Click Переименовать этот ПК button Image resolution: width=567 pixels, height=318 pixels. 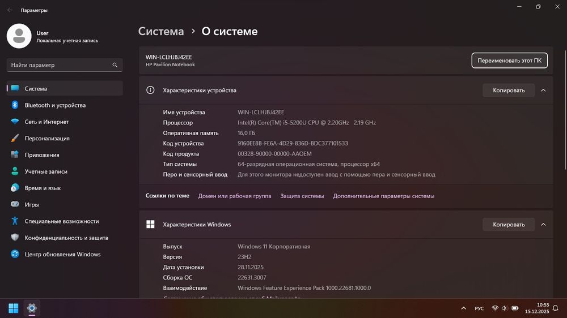click(x=510, y=61)
